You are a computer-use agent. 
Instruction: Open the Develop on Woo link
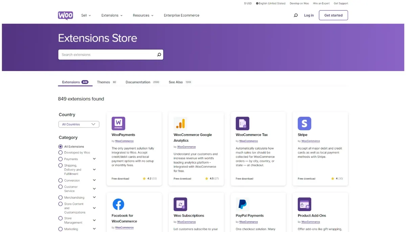click(299, 3)
